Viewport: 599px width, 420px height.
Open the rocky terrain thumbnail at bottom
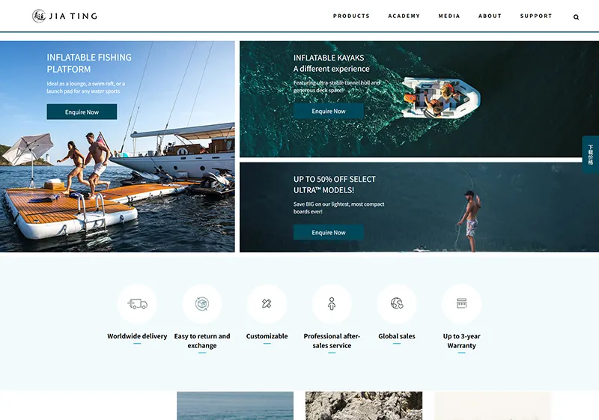[364, 406]
